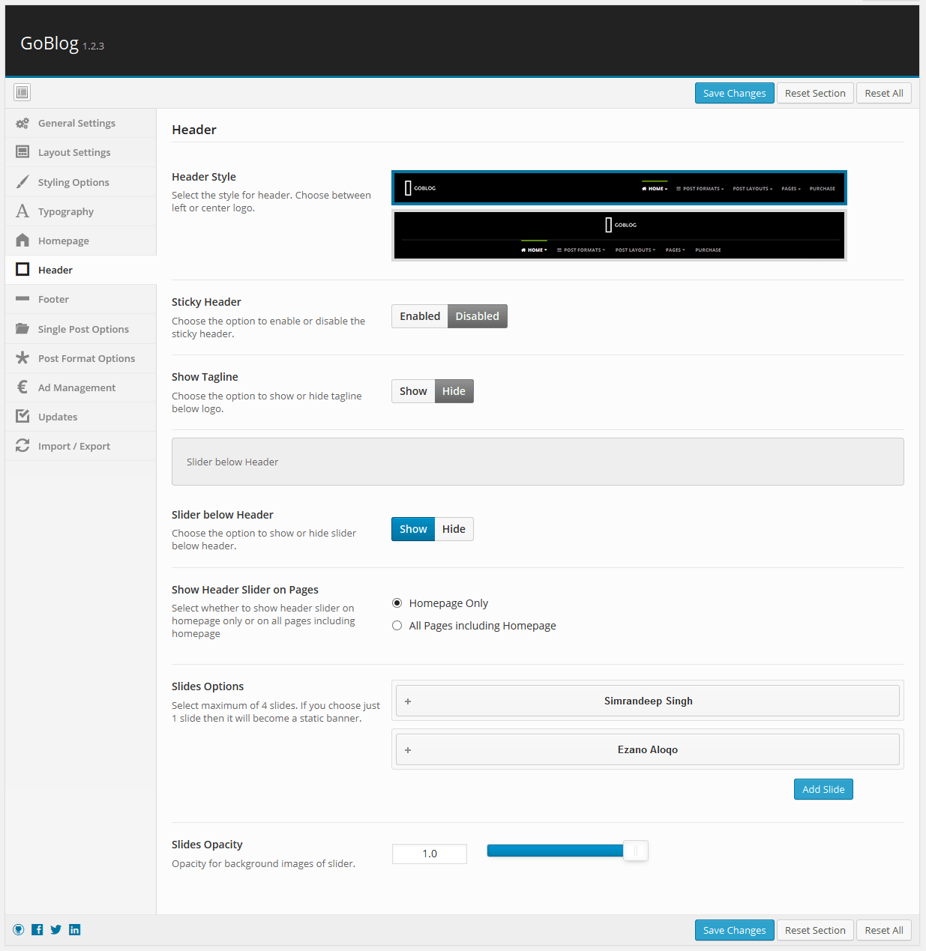The image size is (926, 951).
Task: Open Layout Settings section
Action: click(x=81, y=152)
